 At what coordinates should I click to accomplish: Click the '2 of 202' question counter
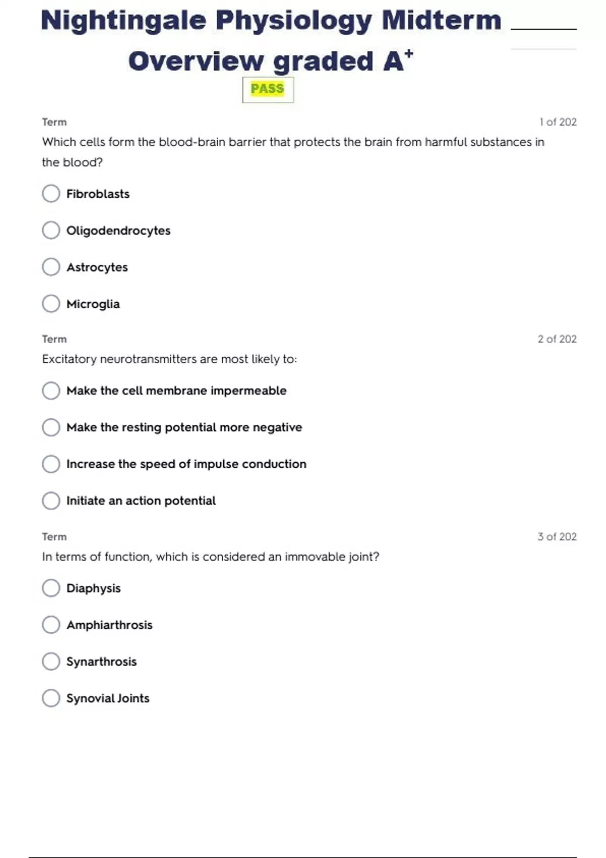pyautogui.click(x=557, y=339)
